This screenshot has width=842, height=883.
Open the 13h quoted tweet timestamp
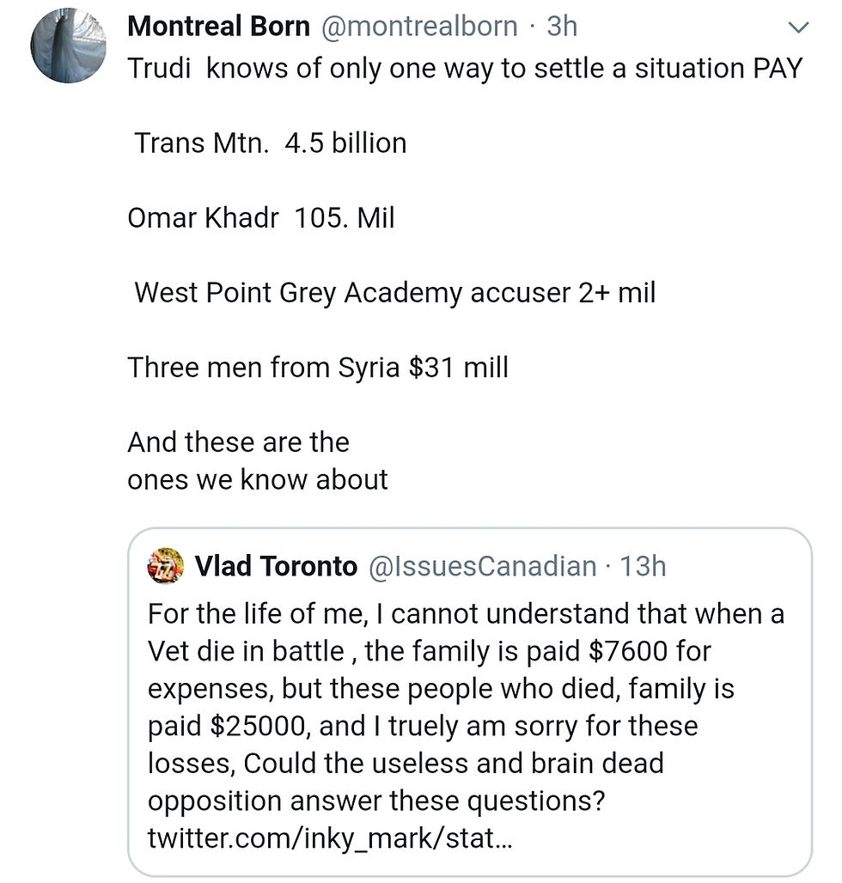point(643,566)
